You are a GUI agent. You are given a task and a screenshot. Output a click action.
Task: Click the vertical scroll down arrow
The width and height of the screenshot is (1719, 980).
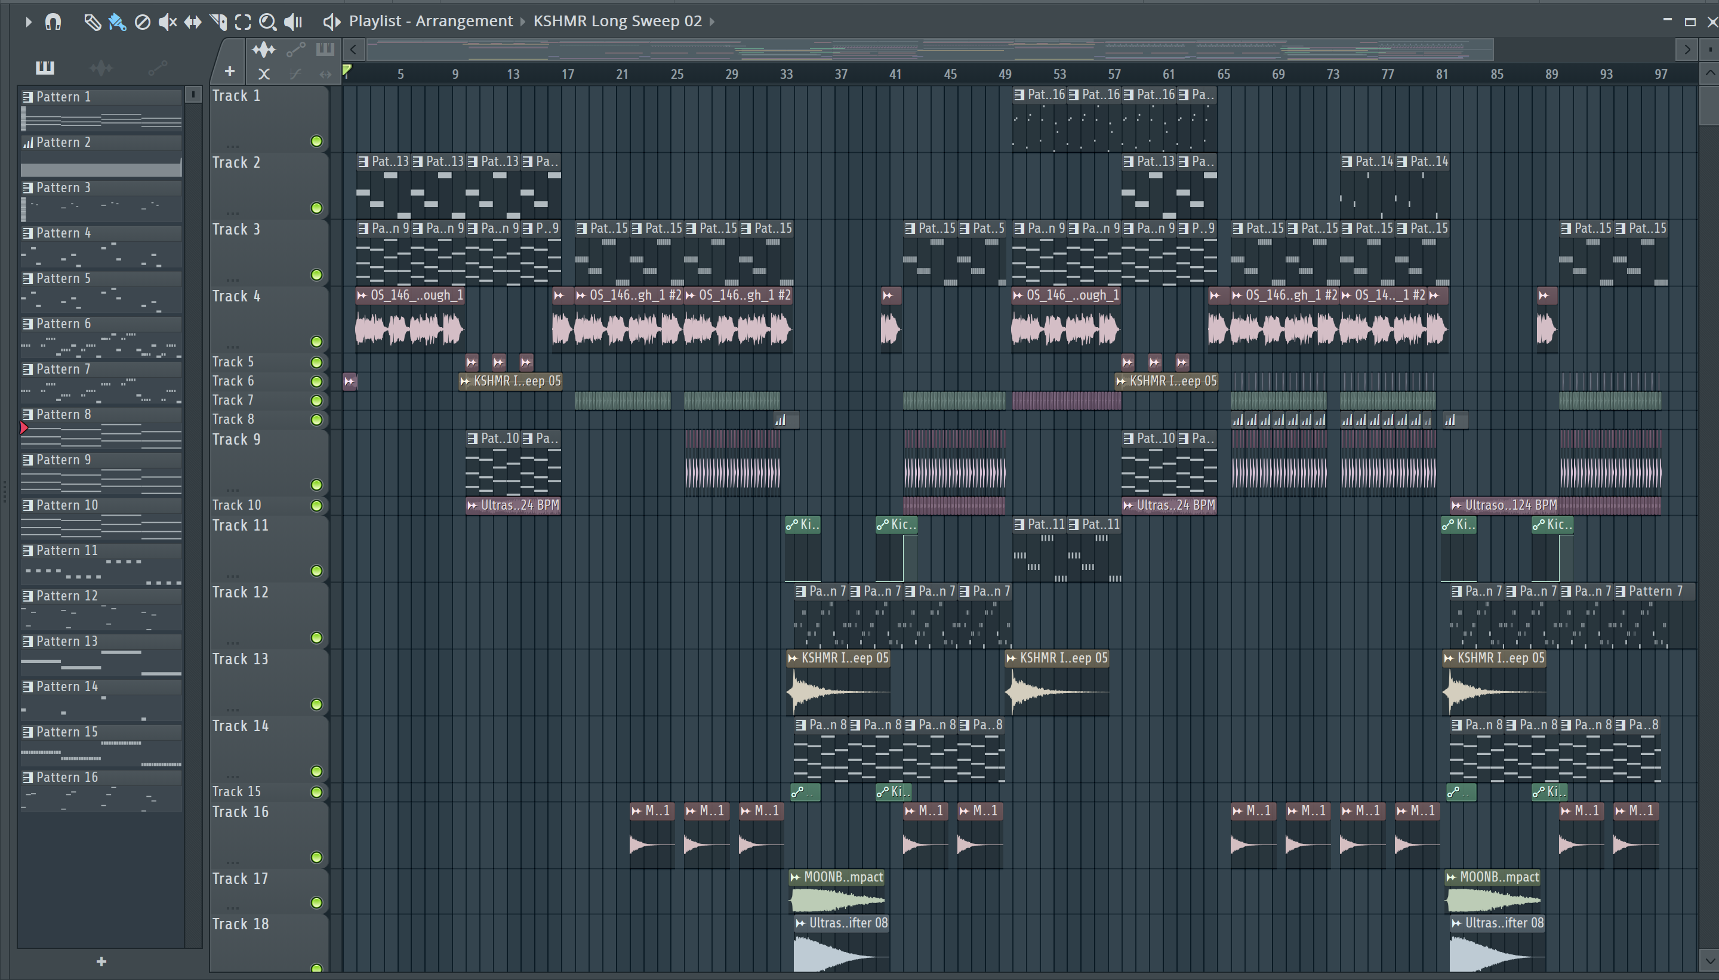pyautogui.click(x=1709, y=959)
